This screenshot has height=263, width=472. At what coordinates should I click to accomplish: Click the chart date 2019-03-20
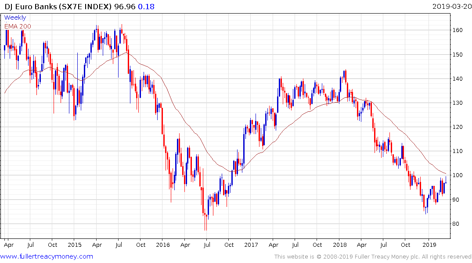[x=452, y=6]
